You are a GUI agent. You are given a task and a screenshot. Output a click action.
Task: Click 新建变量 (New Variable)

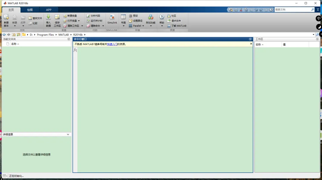(x=70, y=16)
